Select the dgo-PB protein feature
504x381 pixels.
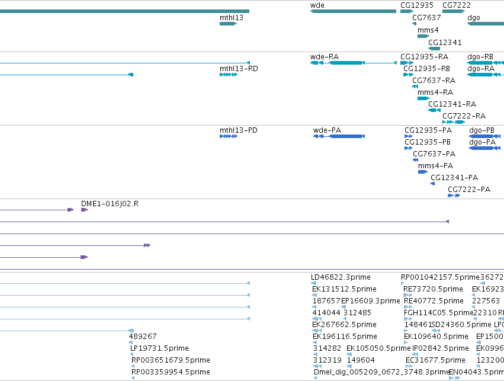(484, 136)
